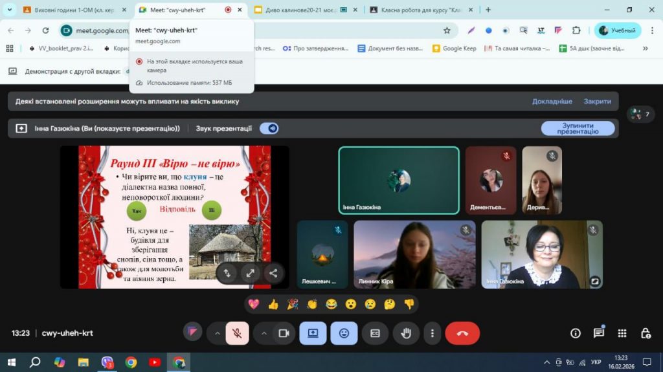
Task: Switch to the Виховні години 1-ОМ tab
Action: pos(69,10)
